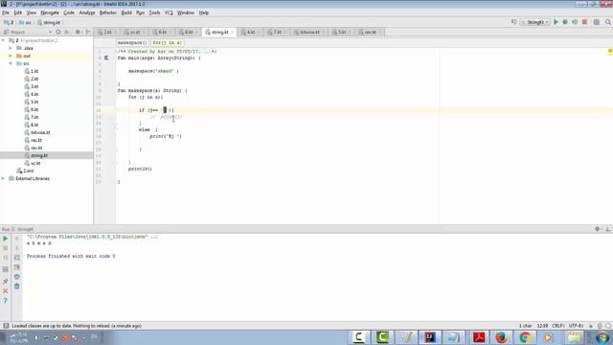
Task: Click the UTF-8 encoding selector in status bar
Action: pos(576,326)
